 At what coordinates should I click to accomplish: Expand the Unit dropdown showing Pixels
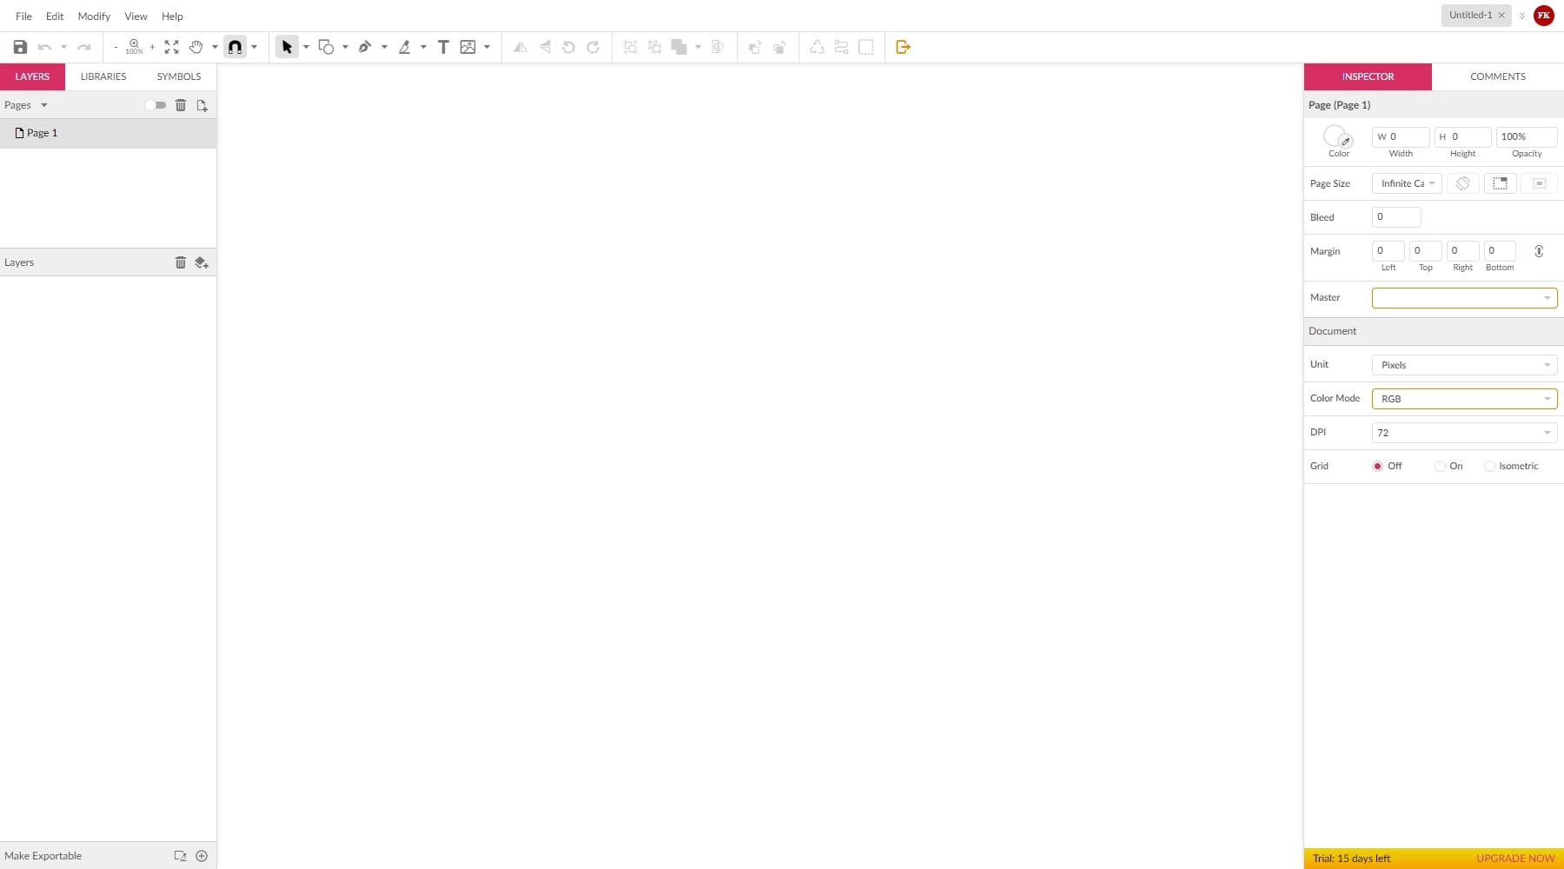[x=1464, y=364]
